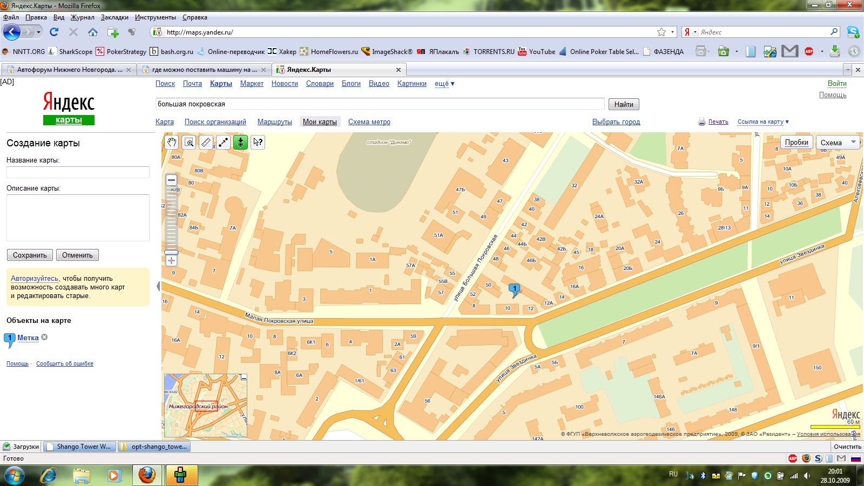Click the Сохранить button
Image resolution: width=864 pixels, height=486 pixels.
[x=30, y=255]
